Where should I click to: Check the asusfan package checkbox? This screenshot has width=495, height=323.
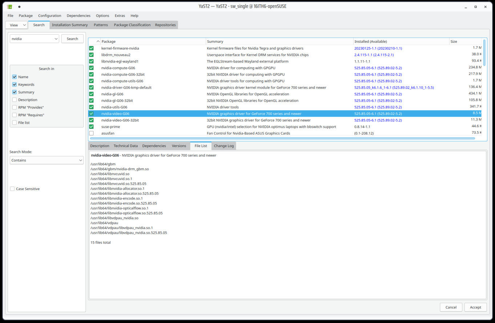[91, 133]
